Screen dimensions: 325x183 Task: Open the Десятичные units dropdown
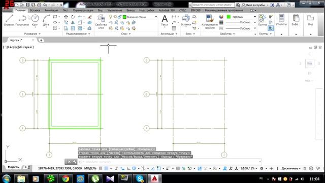click(x=291, y=168)
